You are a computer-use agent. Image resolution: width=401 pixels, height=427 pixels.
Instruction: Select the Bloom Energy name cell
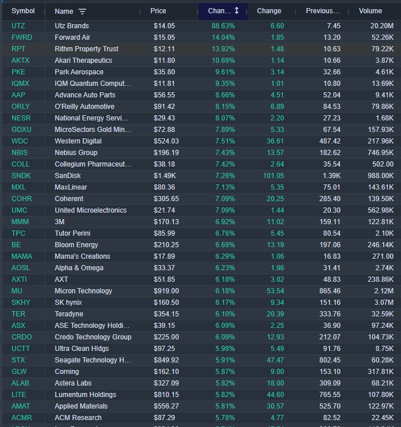point(76,245)
